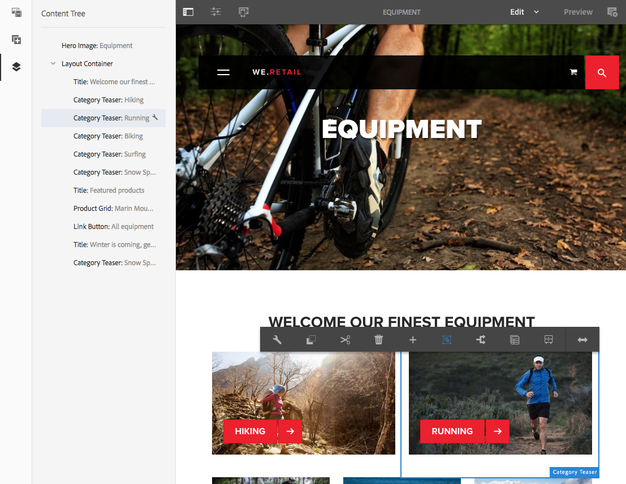The image size is (626, 484).
Task: Collapse the Layout Container tree node
Action: 53,63
